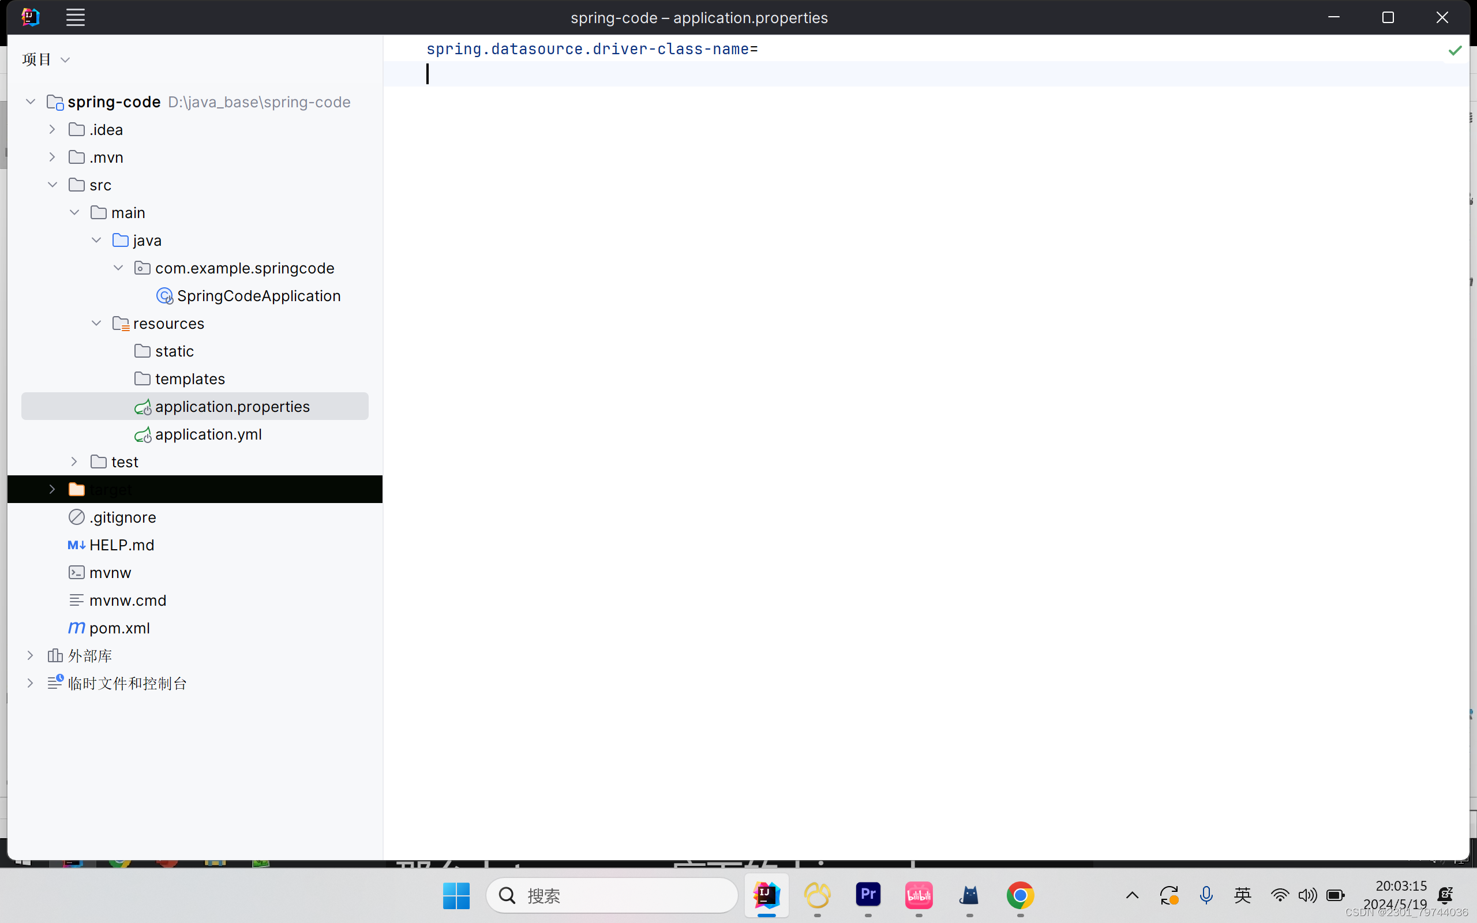Open SpringCodeApplication class
This screenshot has height=923, width=1477.
tap(258, 295)
